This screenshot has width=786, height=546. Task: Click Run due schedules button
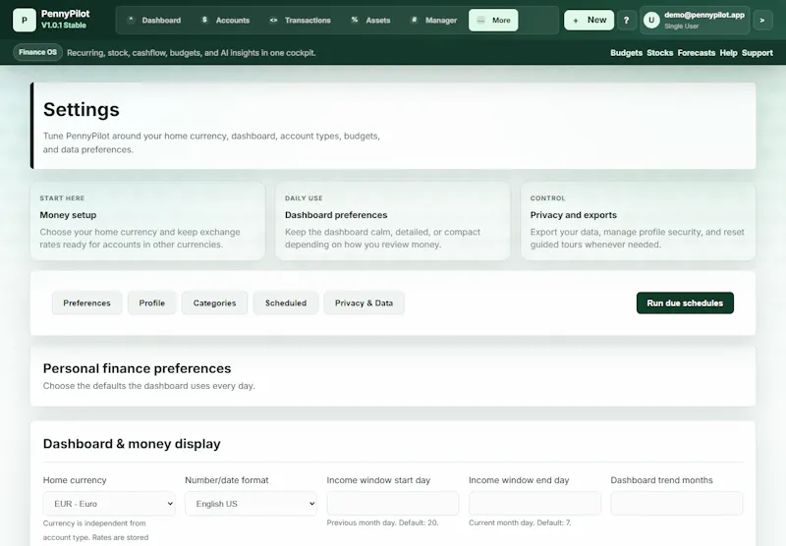click(x=685, y=303)
